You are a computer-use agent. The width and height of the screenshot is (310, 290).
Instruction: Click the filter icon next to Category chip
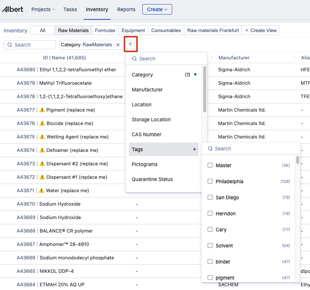tap(130, 44)
